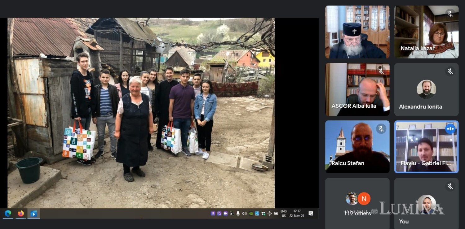Open ENG US language switcher
Viewport: 465px width, 229px height.
[284, 214]
